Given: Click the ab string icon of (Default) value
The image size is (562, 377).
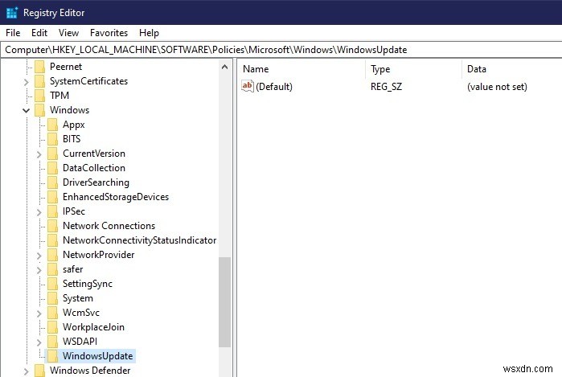Looking at the screenshot, I should click(248, 86).
